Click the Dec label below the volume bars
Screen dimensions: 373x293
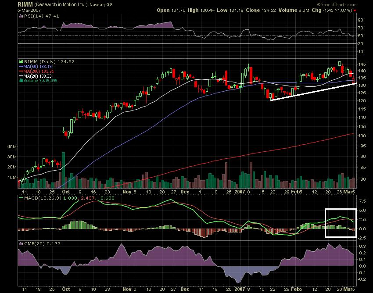click(x=185, y=192)
